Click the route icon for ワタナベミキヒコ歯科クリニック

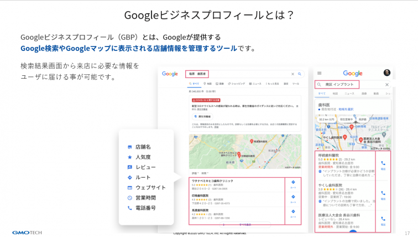[x=292, y=183]
